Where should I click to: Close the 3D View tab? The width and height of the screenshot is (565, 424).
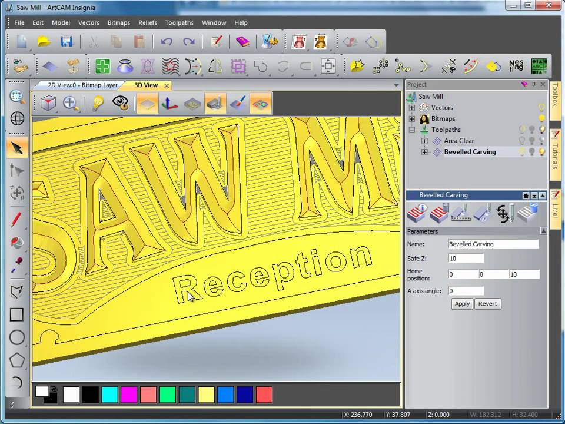(x=167, y=85)
